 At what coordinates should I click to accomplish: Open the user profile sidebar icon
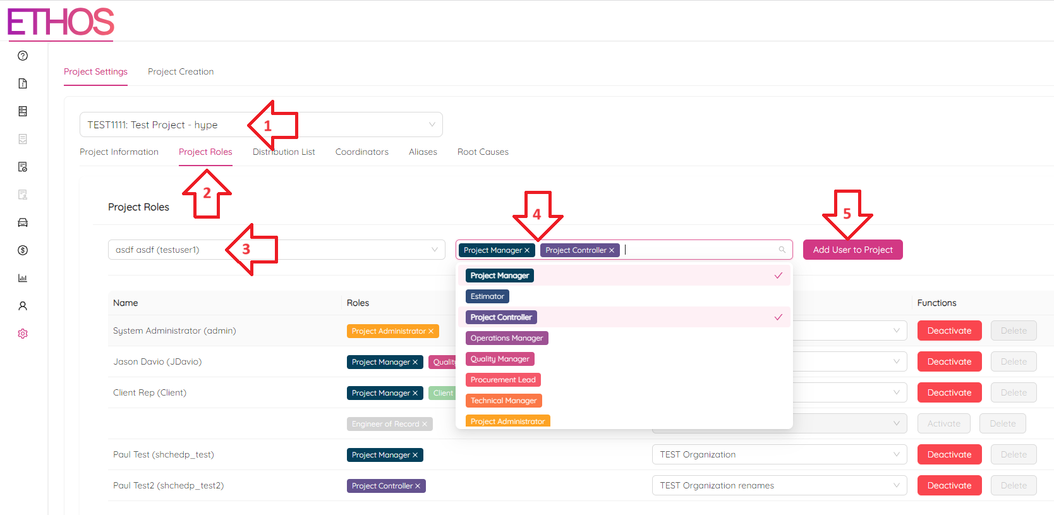23,306
